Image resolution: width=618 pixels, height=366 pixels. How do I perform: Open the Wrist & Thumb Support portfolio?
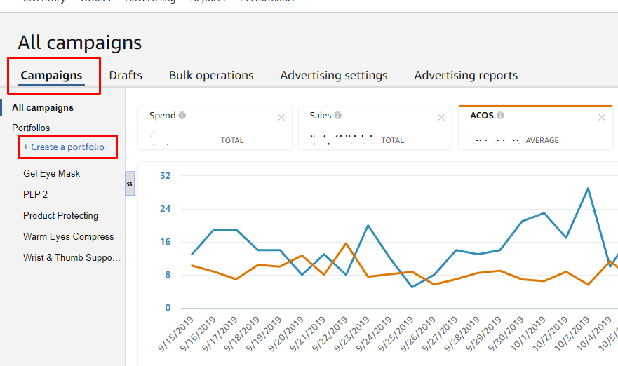[x=72, y=257]
